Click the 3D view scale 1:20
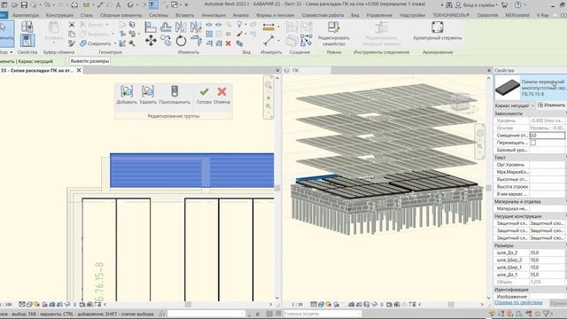Viewport: 567px width, 319px height. click(297, 305)
